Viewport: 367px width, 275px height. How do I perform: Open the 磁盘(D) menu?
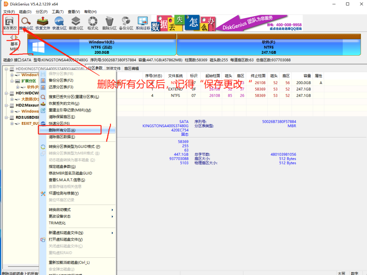pos(25,12)
